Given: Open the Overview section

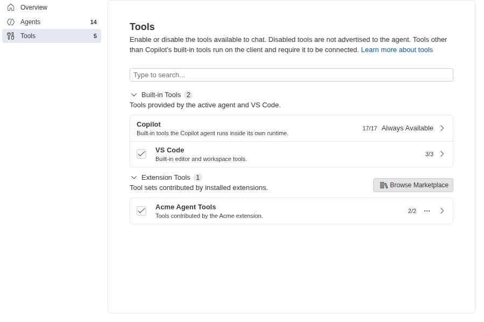Looking at the screenshot, I should click(52, 8).
